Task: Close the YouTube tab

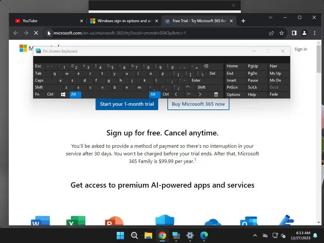Action: [x=82, y=21]
